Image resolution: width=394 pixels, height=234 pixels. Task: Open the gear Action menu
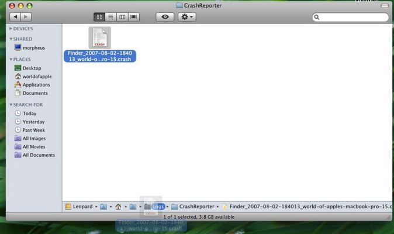(187, 17)
